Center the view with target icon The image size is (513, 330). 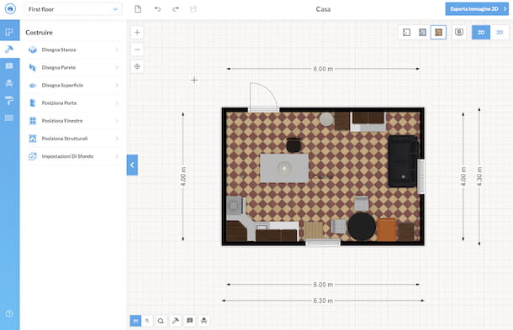(137, 66)
